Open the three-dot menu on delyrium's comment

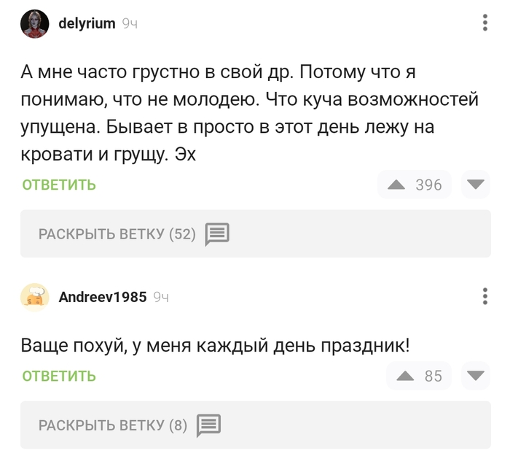485,23
